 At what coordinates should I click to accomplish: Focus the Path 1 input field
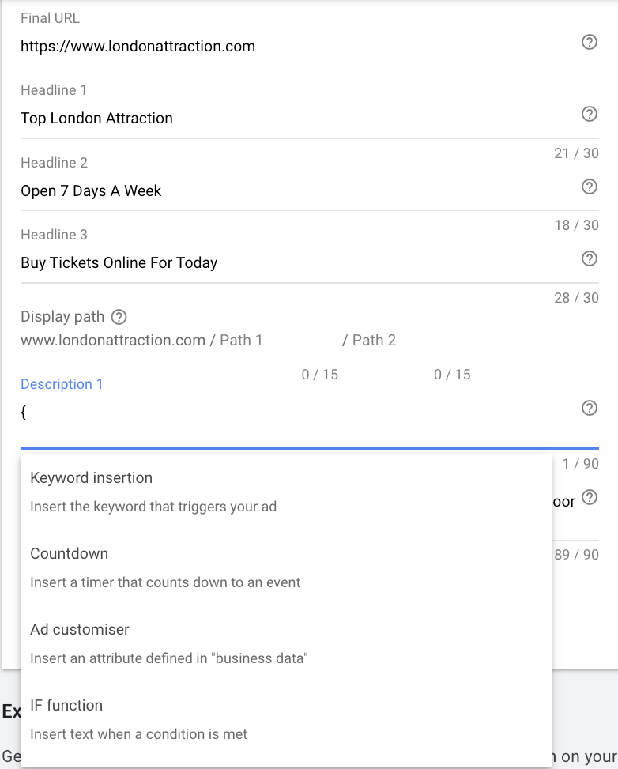279,341
